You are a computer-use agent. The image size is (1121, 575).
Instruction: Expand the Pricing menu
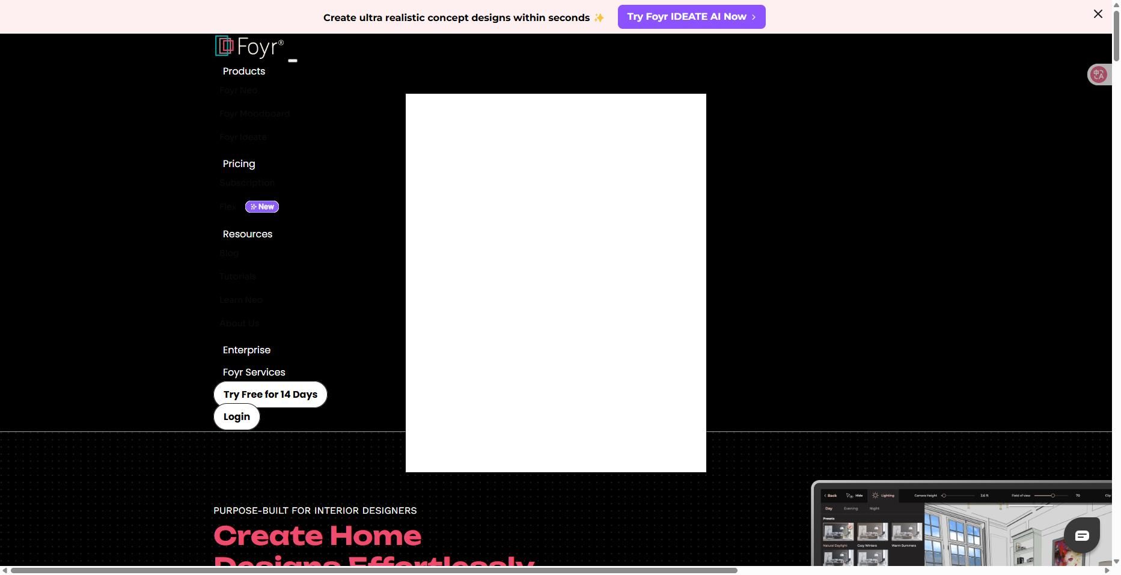(239, 163)
